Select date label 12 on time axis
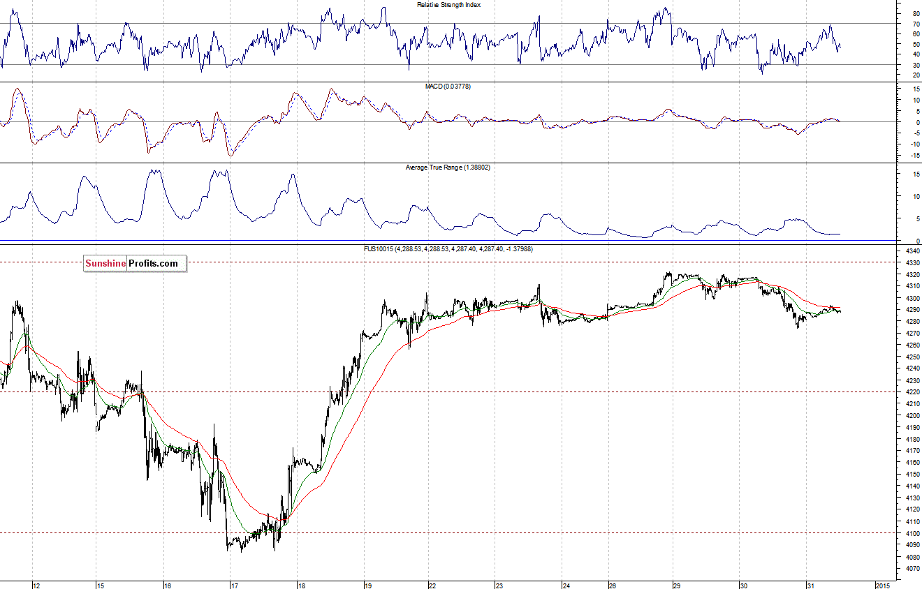The height and width of the screenshot is (589, 922). (x=36, y=585)
